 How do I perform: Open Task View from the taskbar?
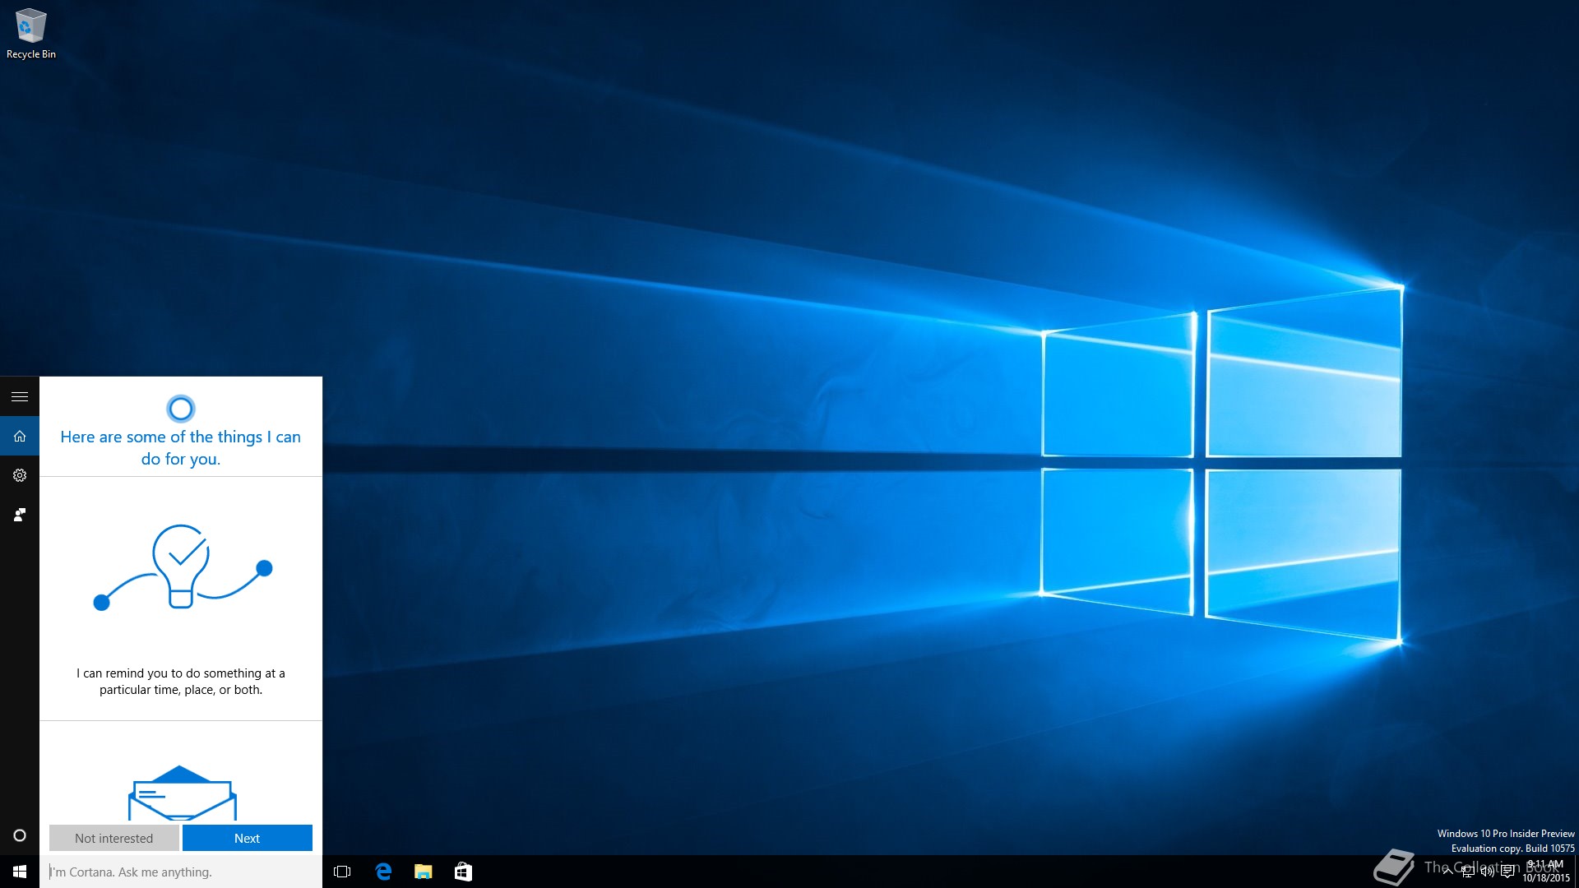[342, 872]
